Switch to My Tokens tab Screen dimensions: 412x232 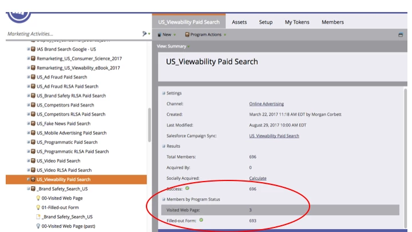click(297, 22)
